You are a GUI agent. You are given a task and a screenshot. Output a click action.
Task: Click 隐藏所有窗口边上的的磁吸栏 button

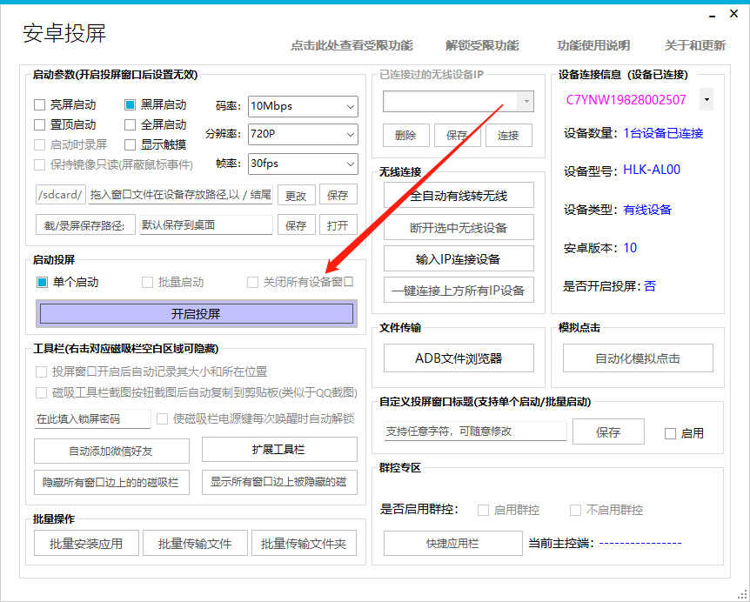111,482
